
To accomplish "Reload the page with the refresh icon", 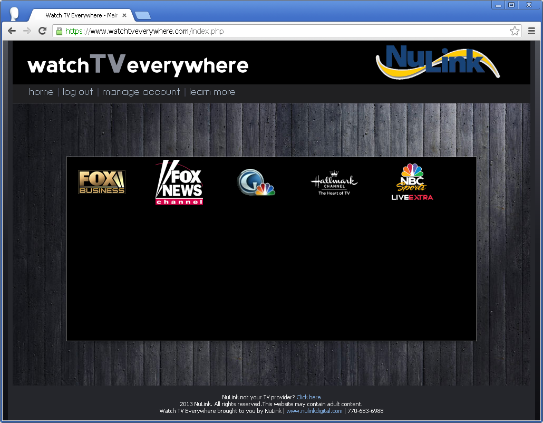I will click(42, 31).
